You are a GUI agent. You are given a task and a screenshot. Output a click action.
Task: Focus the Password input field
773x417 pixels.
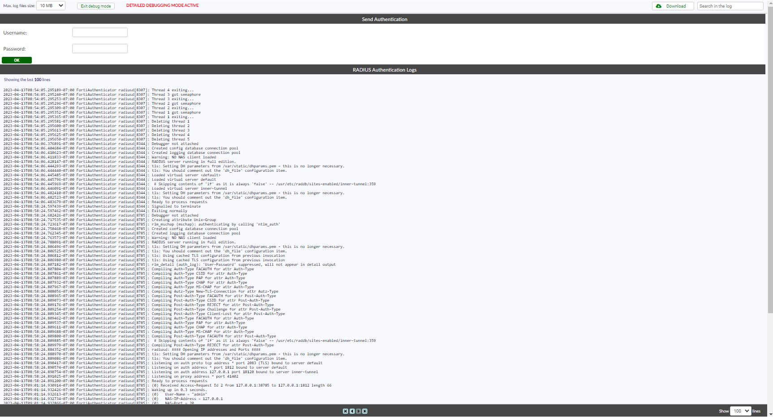tap(99, 48)
